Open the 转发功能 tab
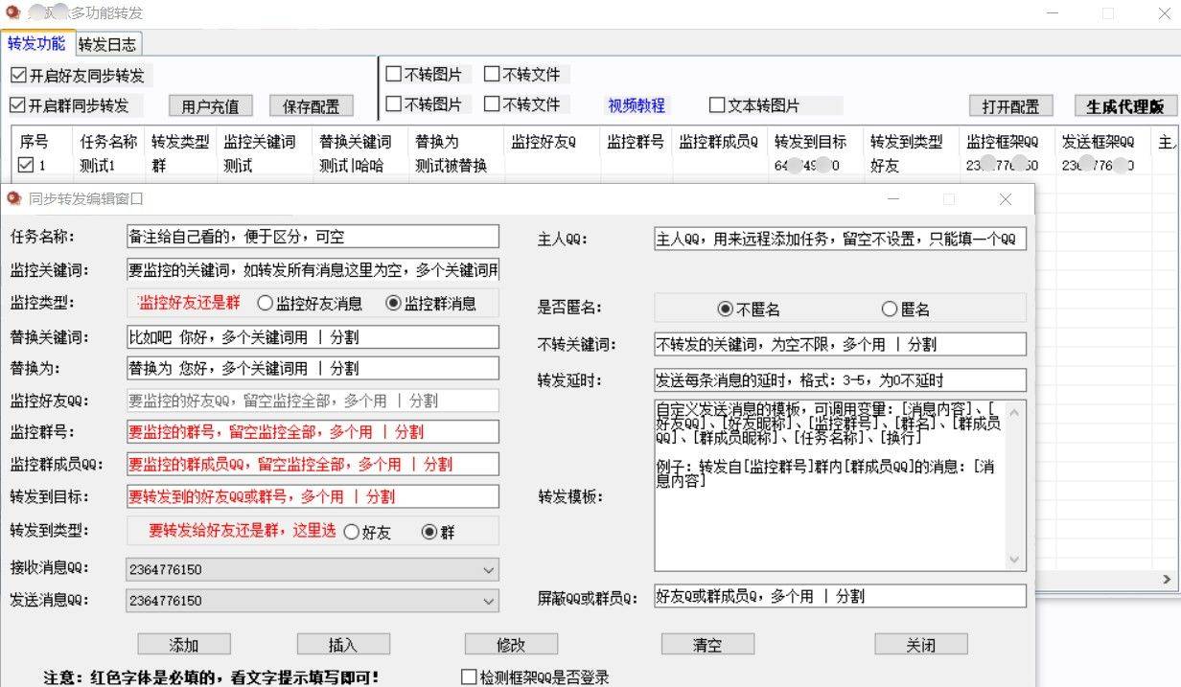 (x=36, y=44)
